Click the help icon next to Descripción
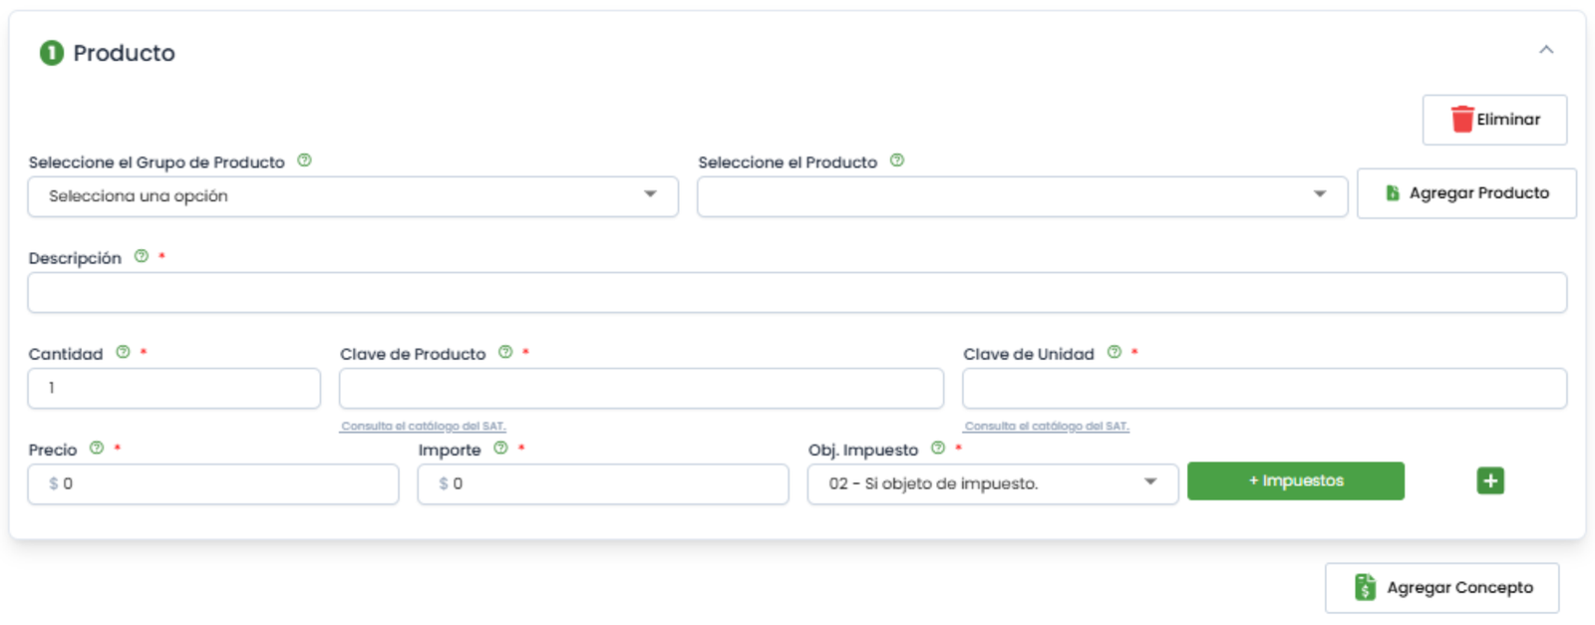 pos(142,256)
